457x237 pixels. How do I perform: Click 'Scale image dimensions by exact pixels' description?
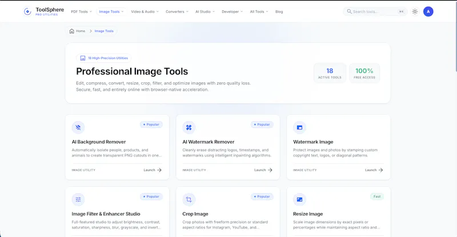[336, 225]
